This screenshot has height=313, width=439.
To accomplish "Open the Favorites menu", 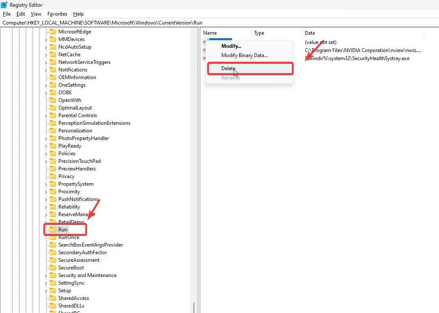I will (58, 14).
